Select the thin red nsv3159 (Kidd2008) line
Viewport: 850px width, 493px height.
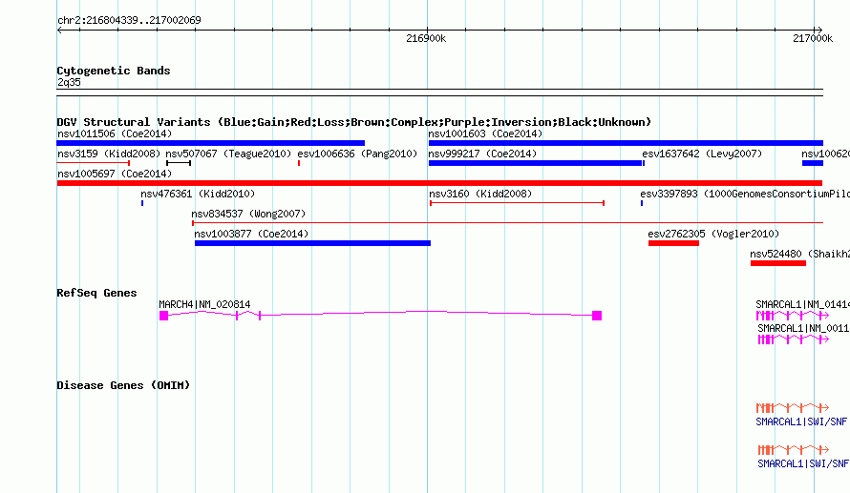coord(94,163)
